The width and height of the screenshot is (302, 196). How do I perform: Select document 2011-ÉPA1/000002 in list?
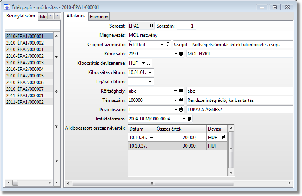[x=29, y=102]
